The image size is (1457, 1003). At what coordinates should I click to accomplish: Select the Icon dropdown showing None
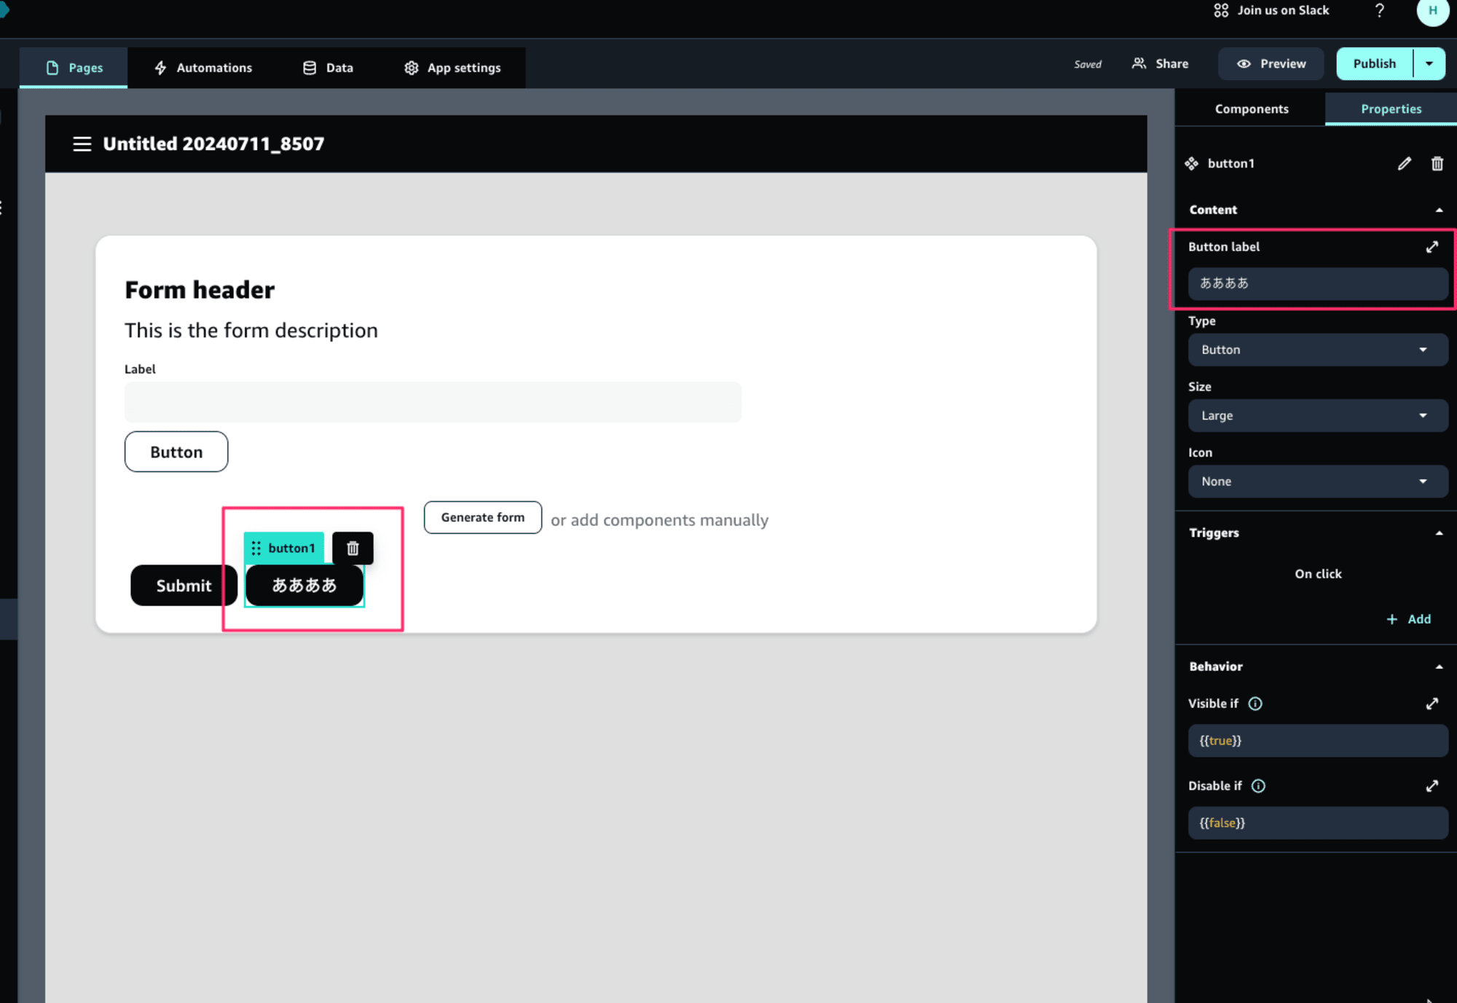(x=1315, y=481)
